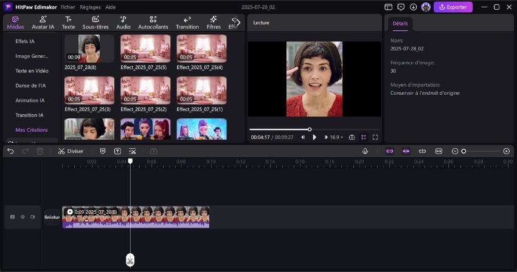Click the timeline zoom slider handle
The image size is (517, 272).
(x=463, y=151)
